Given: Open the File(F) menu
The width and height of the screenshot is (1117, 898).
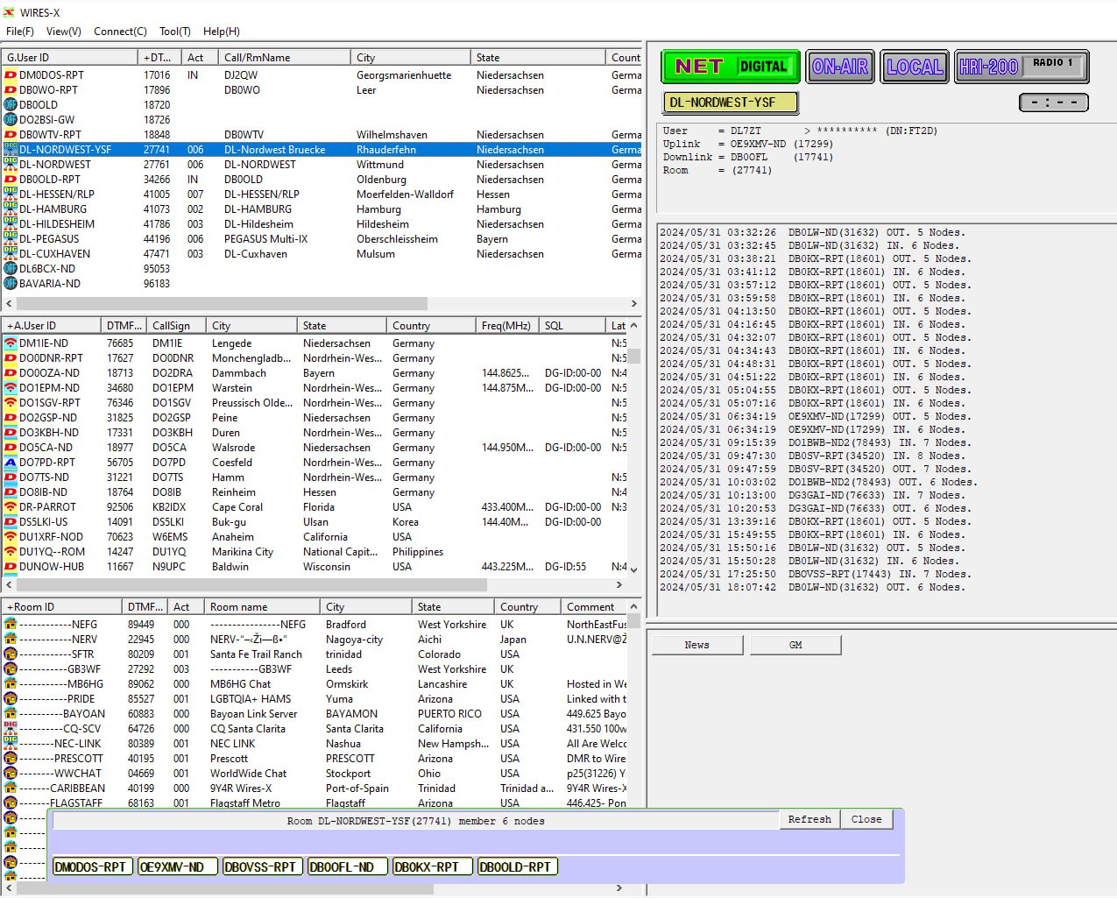Looking at the screenshot, I should pos(18,32).
